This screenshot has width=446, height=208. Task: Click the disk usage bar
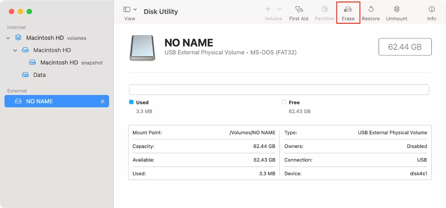pyautogui.click(x=279, y=90)
